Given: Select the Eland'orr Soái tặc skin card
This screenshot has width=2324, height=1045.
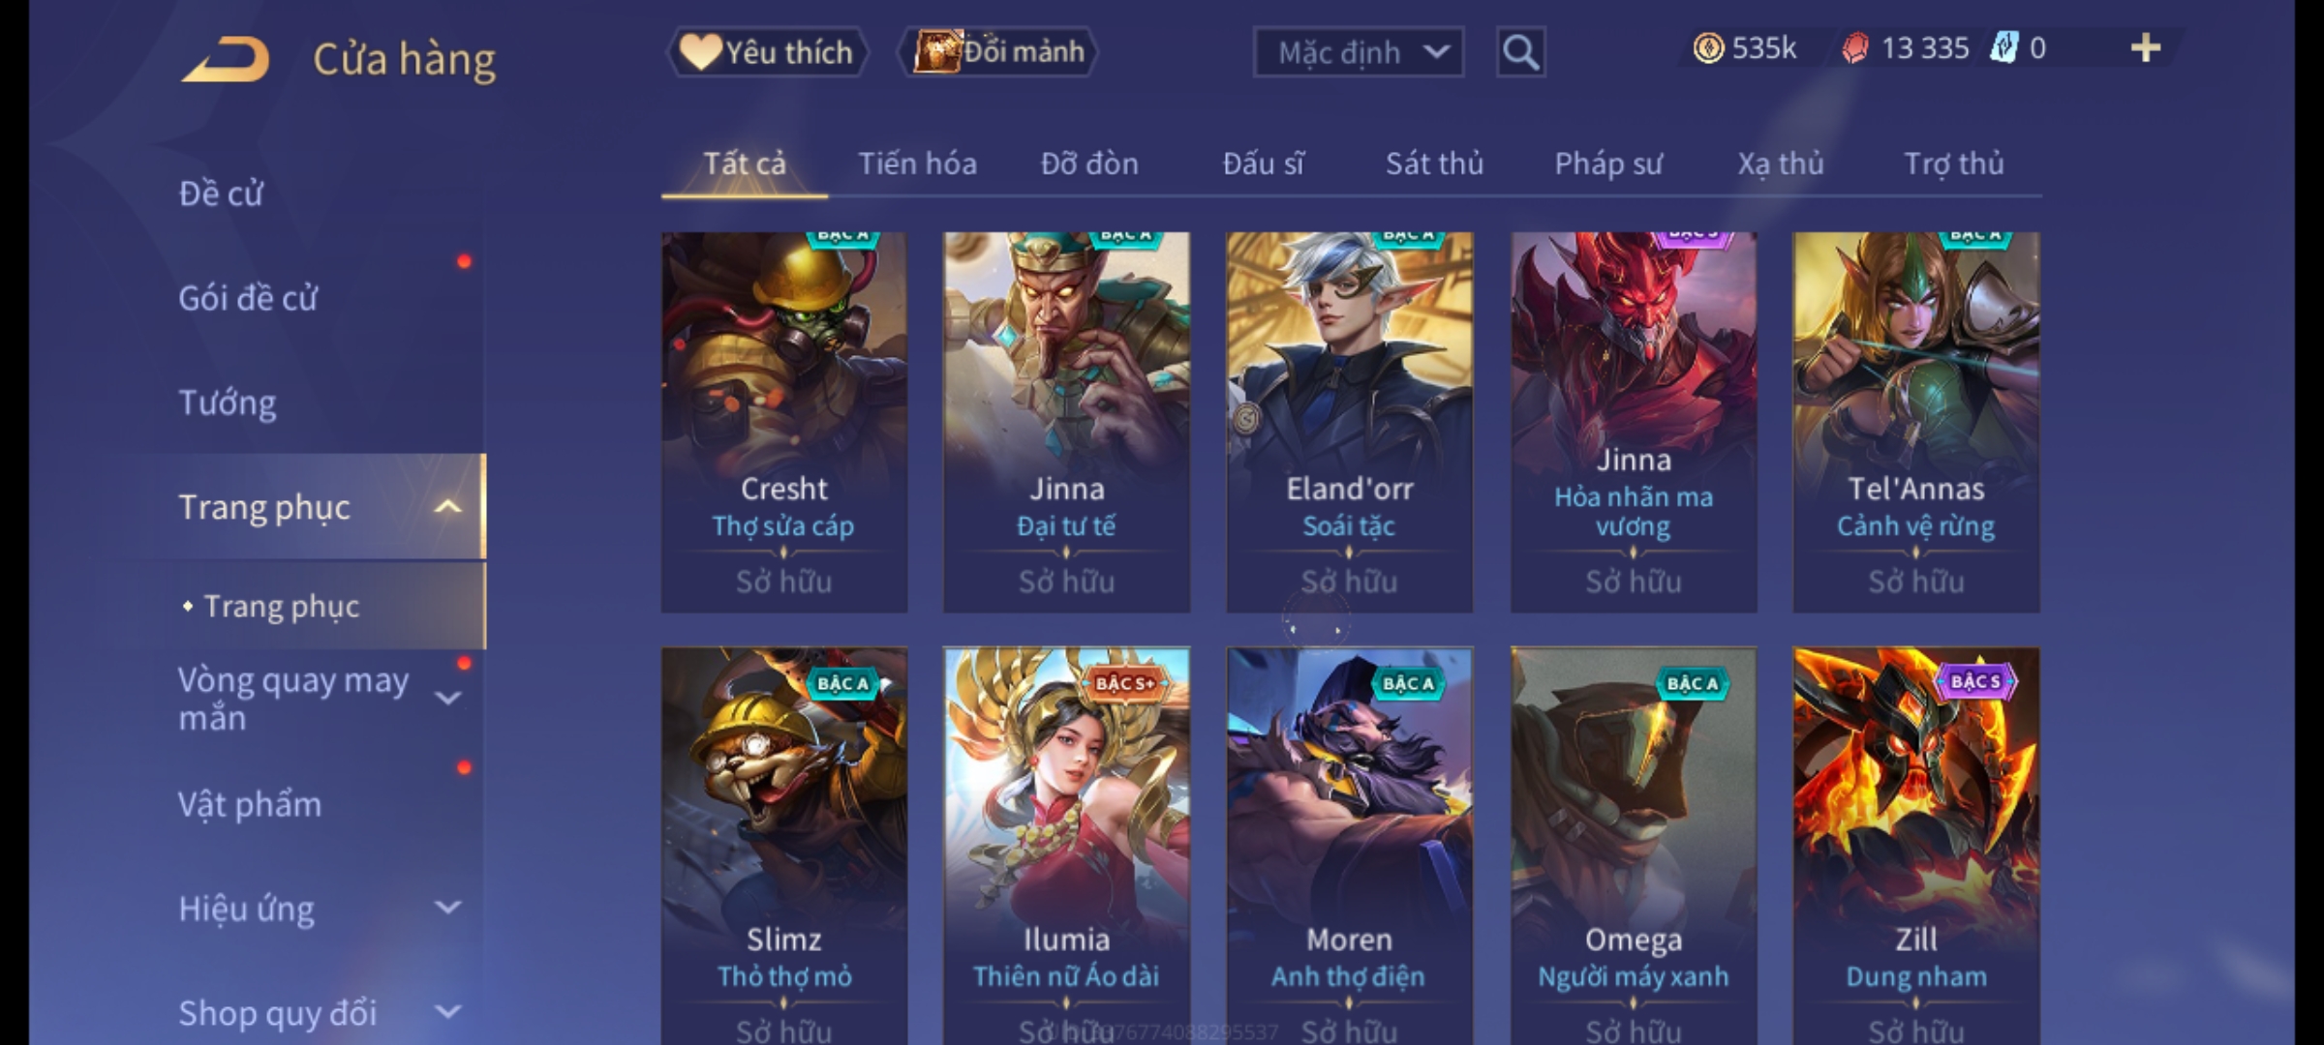Looking at the screenshot, I should [1349, 422].
